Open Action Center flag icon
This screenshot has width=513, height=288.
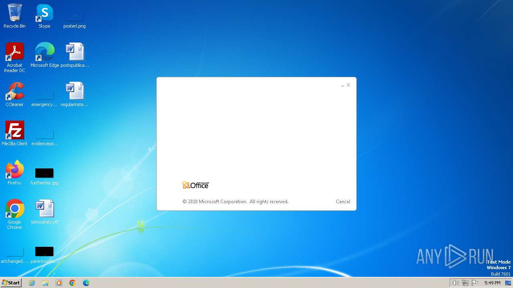click(475, 283)
